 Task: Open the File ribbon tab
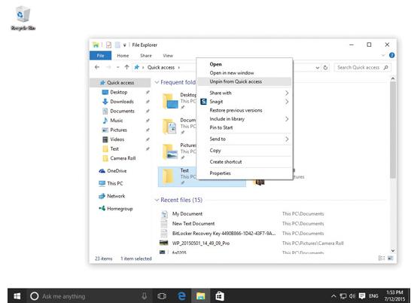click(101, 56)
